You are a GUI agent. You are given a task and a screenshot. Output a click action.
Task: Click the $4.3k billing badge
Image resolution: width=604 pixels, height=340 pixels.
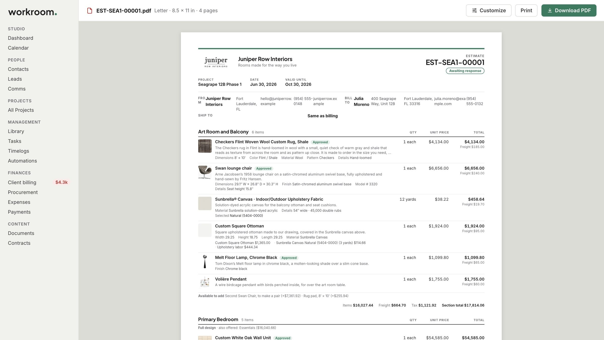point(61,182)
